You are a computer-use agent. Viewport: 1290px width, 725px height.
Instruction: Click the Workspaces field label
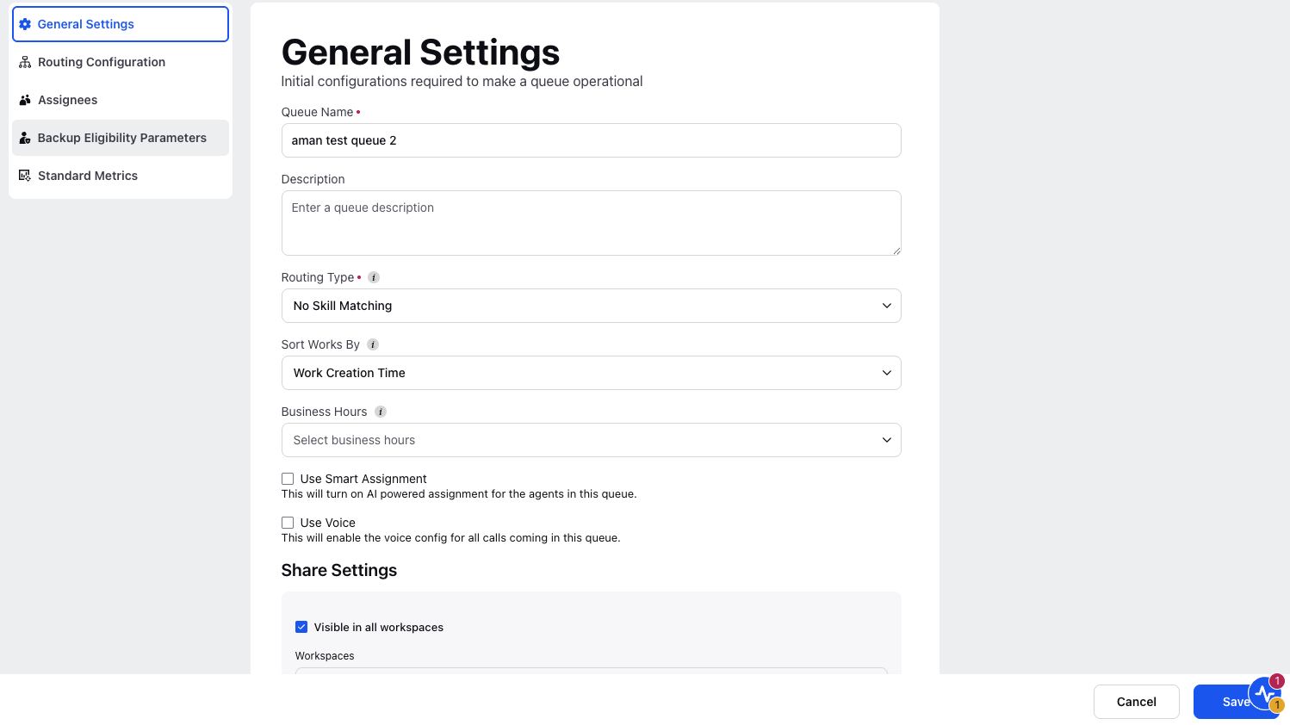(x=325, y=656)
